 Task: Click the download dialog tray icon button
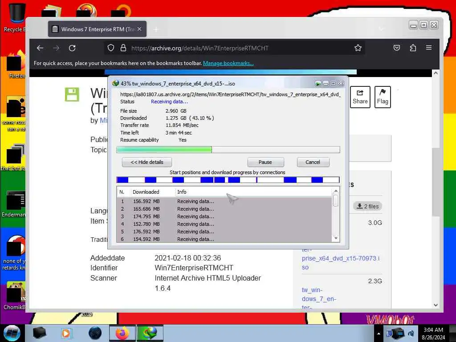point(318,84)
